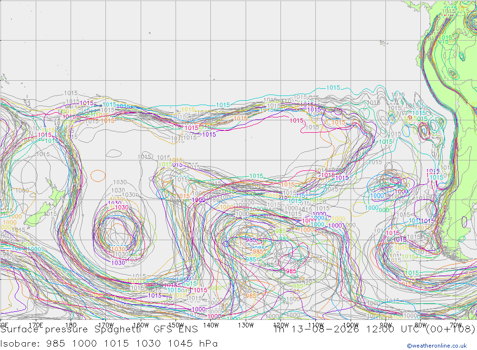Click the '170E' longitude axis label
Image resolution: width=477 pixels, height=350 pixels.
pos(36,325)
